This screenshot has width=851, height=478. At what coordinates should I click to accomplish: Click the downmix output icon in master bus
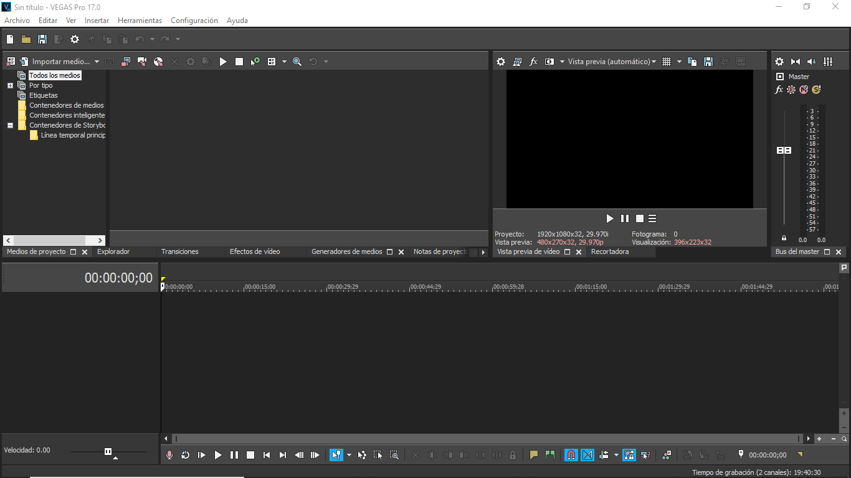pos(796,62)
